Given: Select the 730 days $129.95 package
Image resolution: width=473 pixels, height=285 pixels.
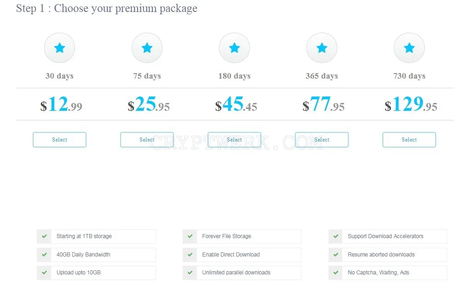Looking at the screenshot, I should 409,140.
